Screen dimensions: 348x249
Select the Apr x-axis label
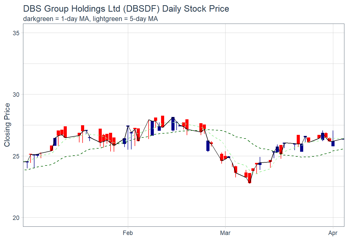pyautogui.click(x=333, y=233)
